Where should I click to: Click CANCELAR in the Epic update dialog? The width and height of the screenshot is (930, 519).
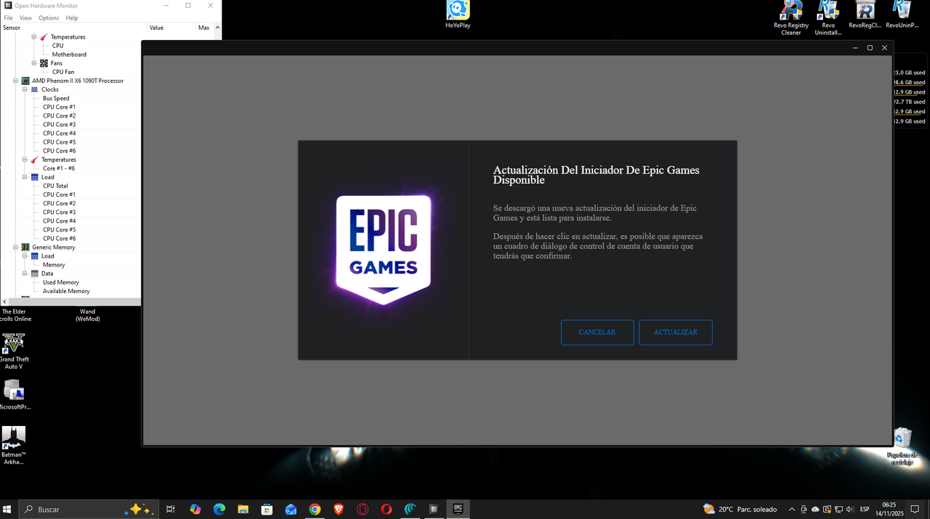click(x=597, y=332)
